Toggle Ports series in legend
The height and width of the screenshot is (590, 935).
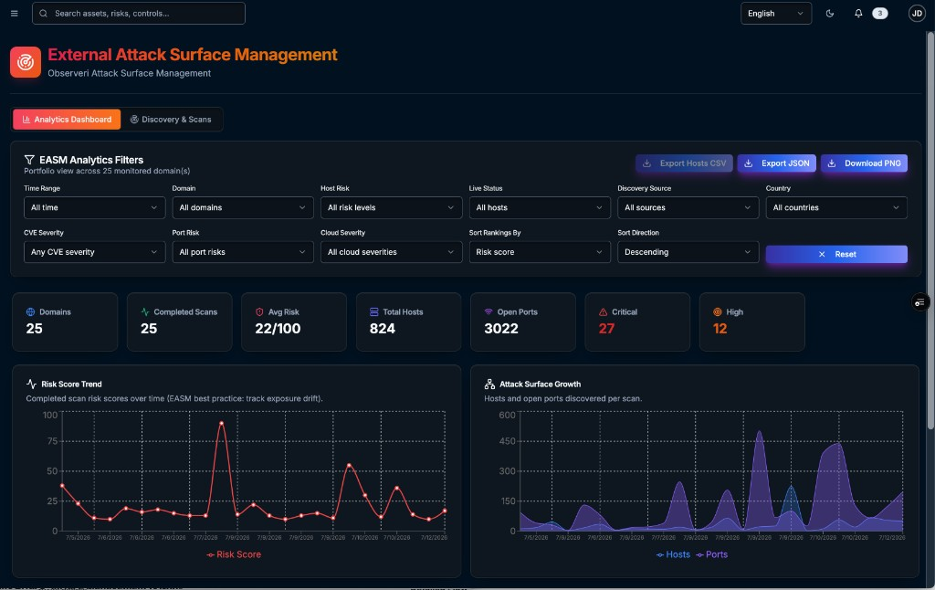(711, 554)
